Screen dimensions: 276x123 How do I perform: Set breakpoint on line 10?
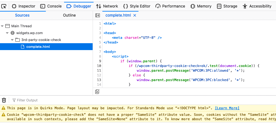(x=99, y=66)
